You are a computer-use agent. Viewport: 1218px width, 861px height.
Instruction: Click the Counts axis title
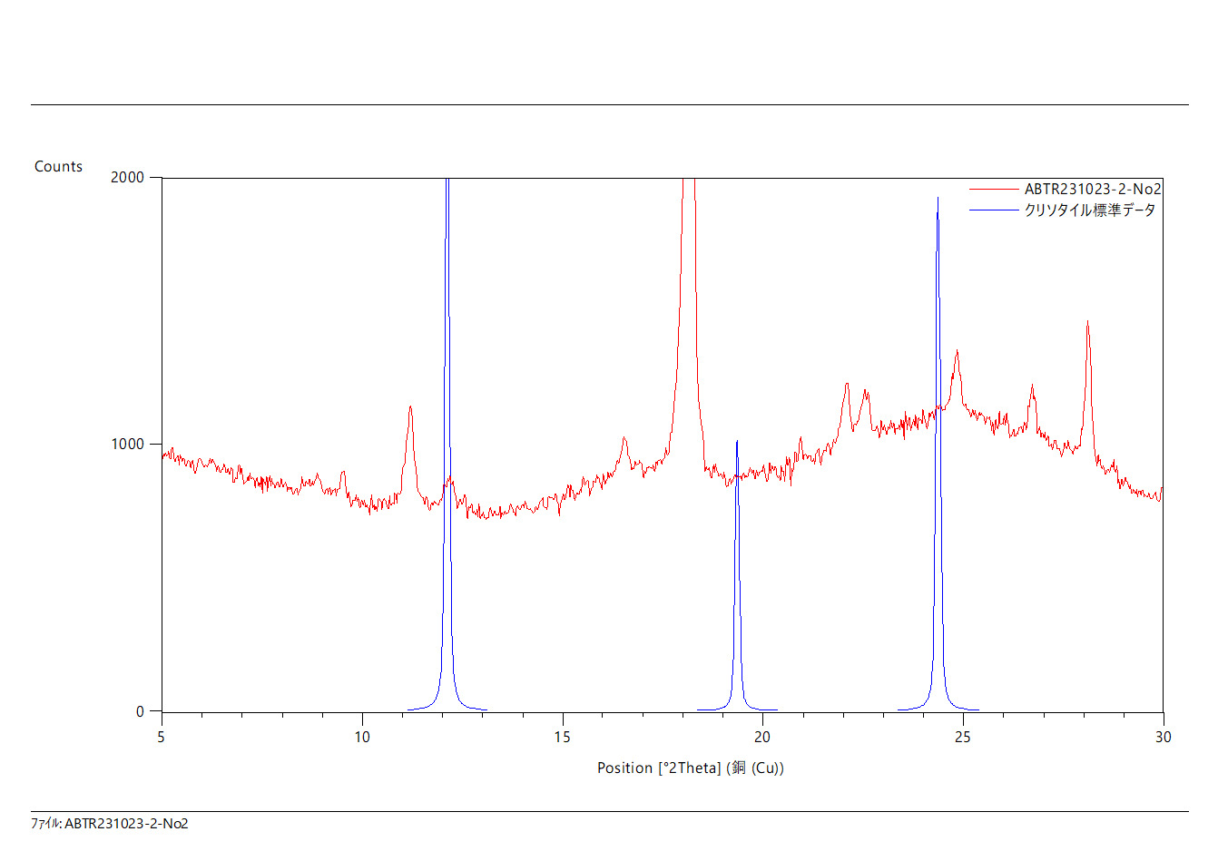pos(58,166)
